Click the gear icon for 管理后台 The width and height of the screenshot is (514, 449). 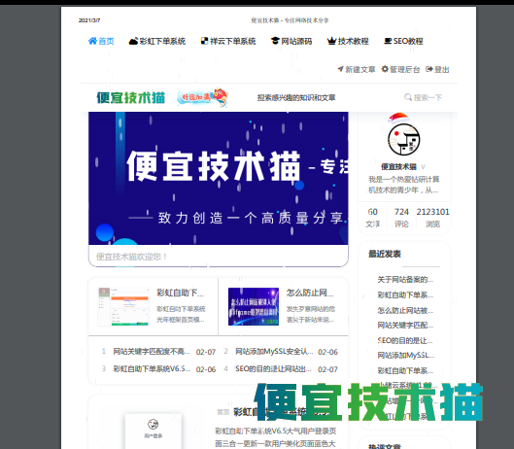pos(385,69)
